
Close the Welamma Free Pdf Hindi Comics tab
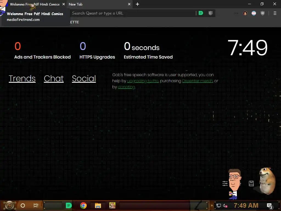pyautogui.click(x=64, y=4)
